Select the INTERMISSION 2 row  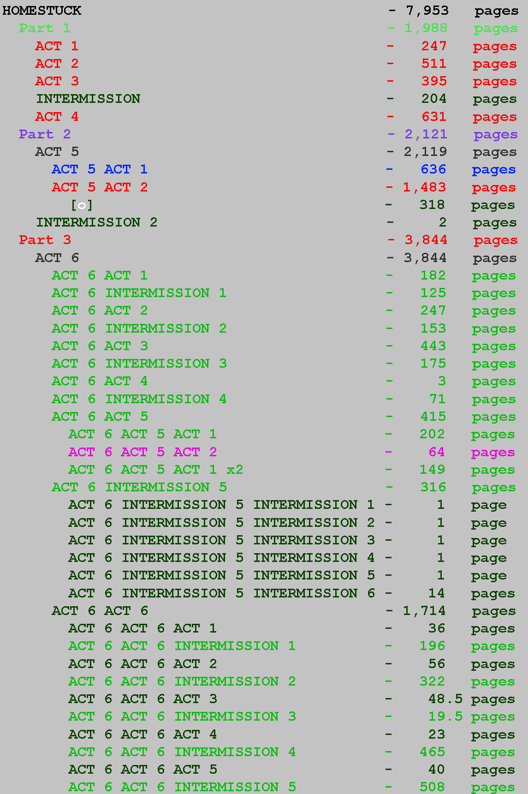coord(97,222)
